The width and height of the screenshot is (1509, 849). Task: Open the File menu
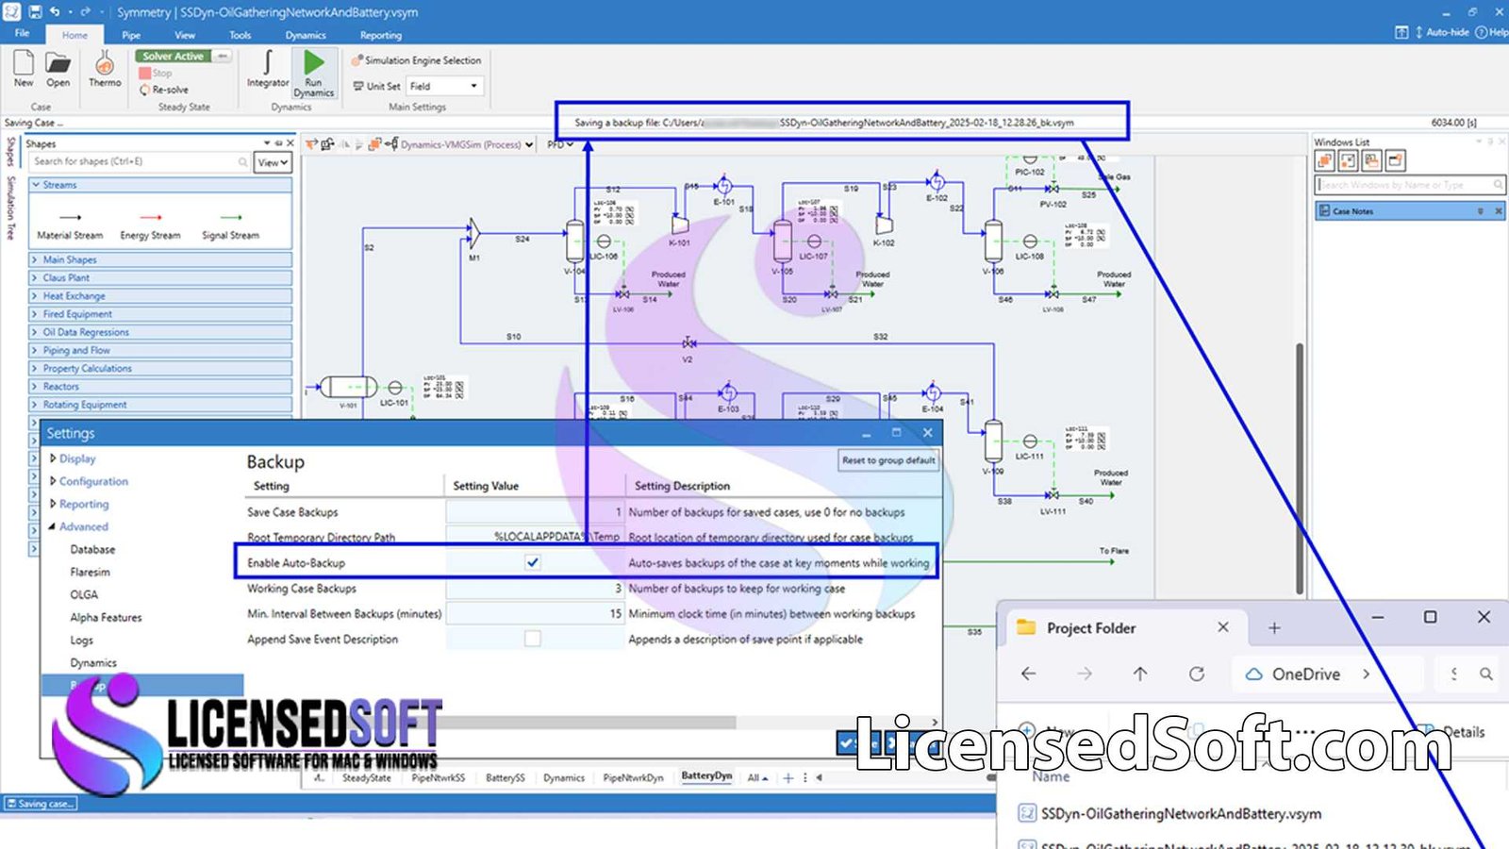pyautogui.click(x=23, y=33)
